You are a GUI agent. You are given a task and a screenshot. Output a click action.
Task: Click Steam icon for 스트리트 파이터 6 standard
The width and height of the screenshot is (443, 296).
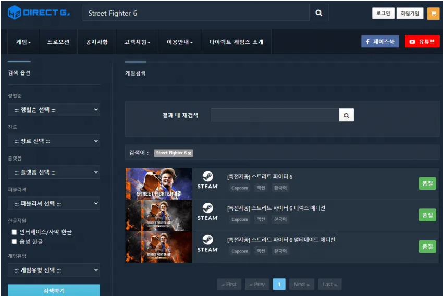207,180
